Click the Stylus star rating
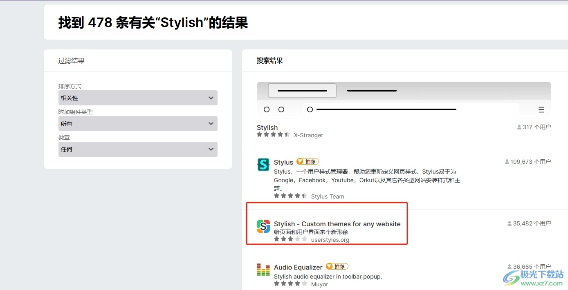The image size is (568, 290). [x=291, y=196]
